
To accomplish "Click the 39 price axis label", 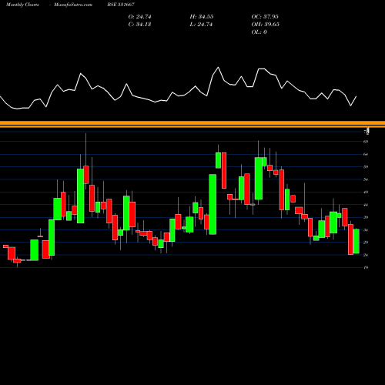I will tap(366, 217).
